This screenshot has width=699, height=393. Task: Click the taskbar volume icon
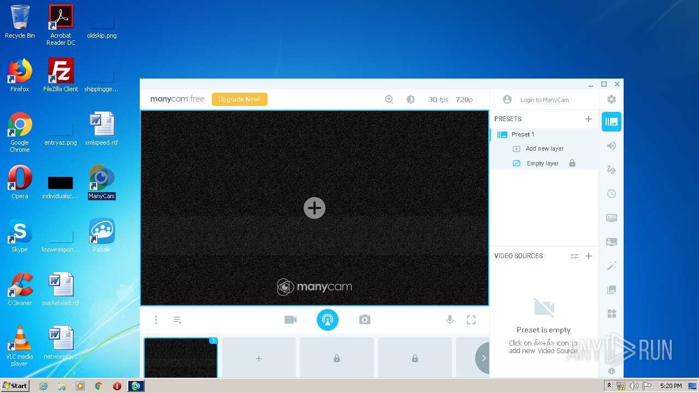634,386
